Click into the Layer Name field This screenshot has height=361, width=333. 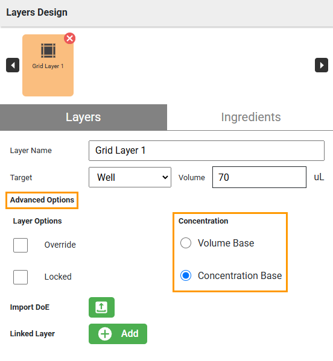(206, 151)
